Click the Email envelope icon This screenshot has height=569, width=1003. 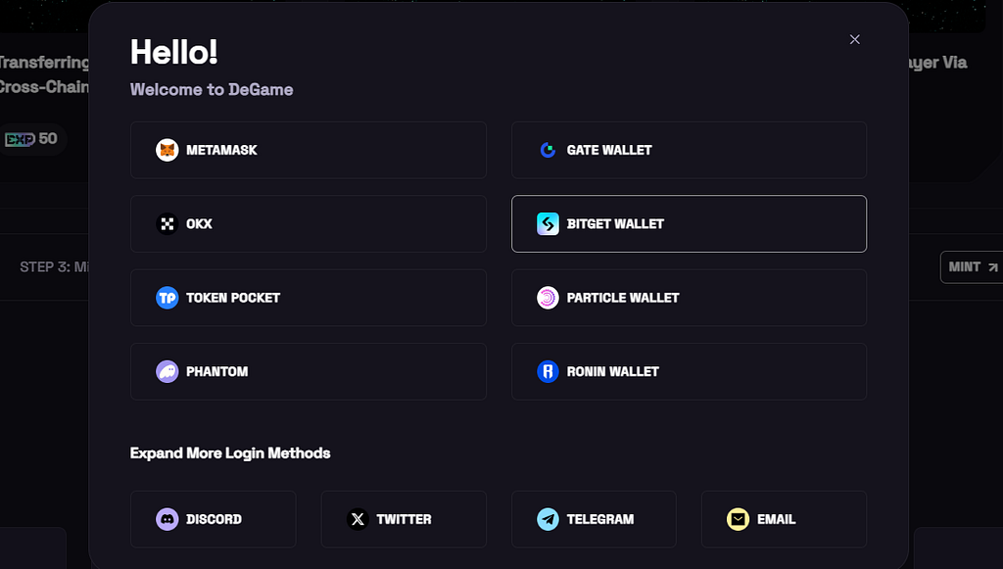(738, 519)
